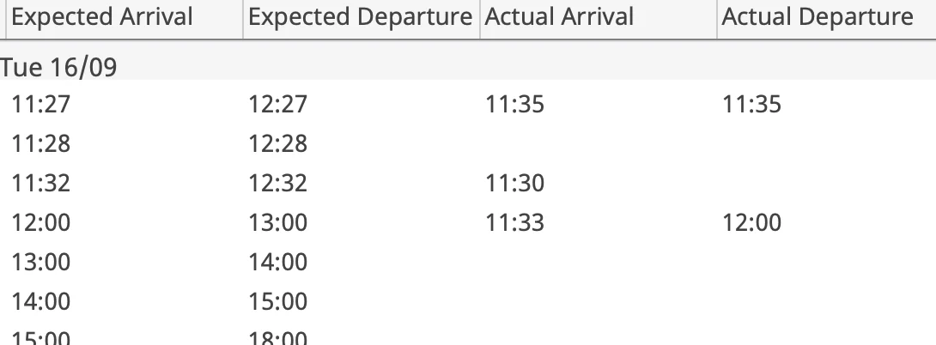Select the 11:33 actual arrival cell
936x345 pixels.
click(514, 222)
